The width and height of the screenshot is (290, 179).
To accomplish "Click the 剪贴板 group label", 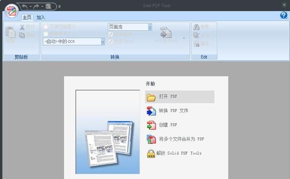I will (x=21, y=57).
